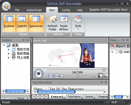Click the Goto button

[19, 98]
